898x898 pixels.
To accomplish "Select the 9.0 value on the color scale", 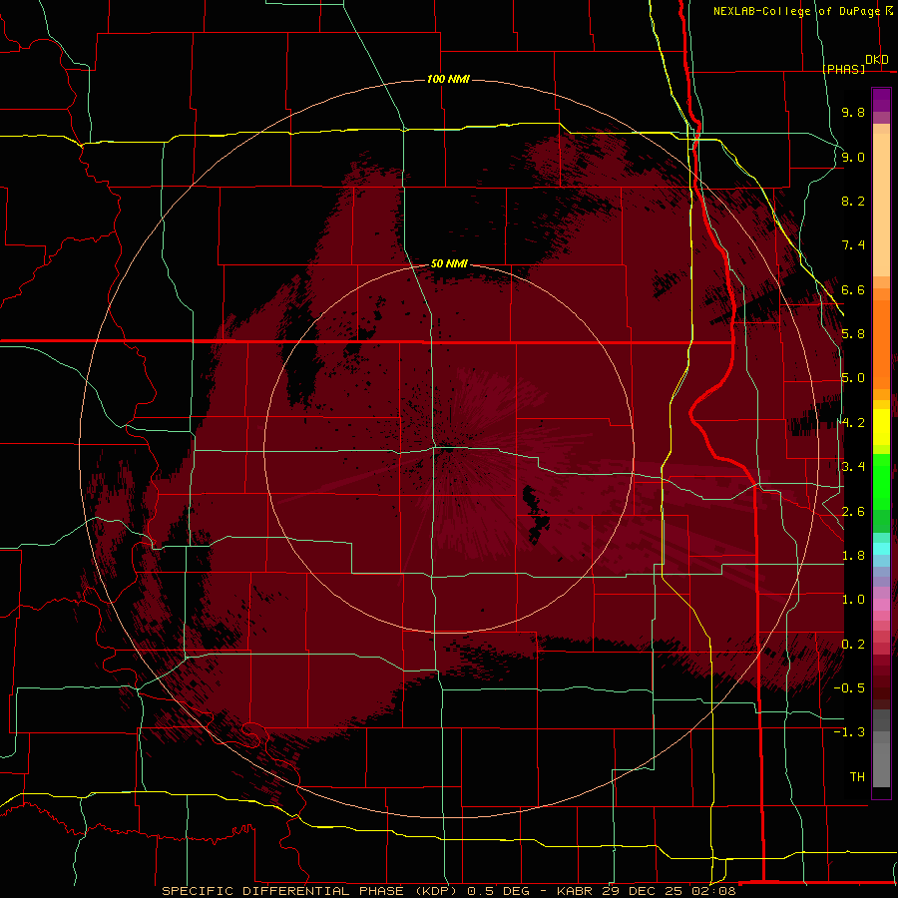I will [853, 157].
